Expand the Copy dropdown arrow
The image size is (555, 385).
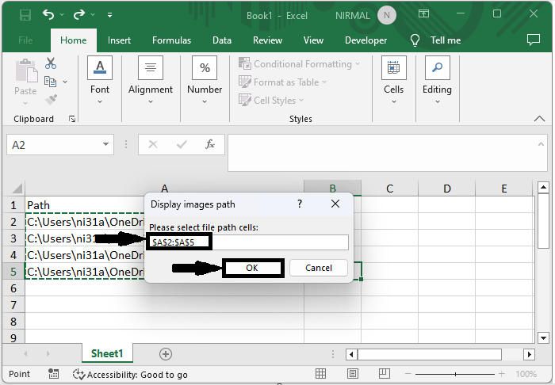pos(65,82)
